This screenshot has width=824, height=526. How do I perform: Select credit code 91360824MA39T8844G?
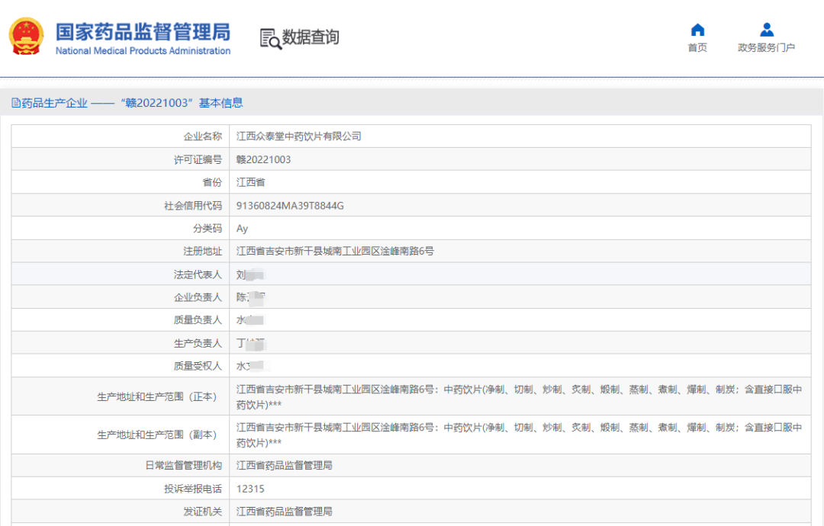290,206
